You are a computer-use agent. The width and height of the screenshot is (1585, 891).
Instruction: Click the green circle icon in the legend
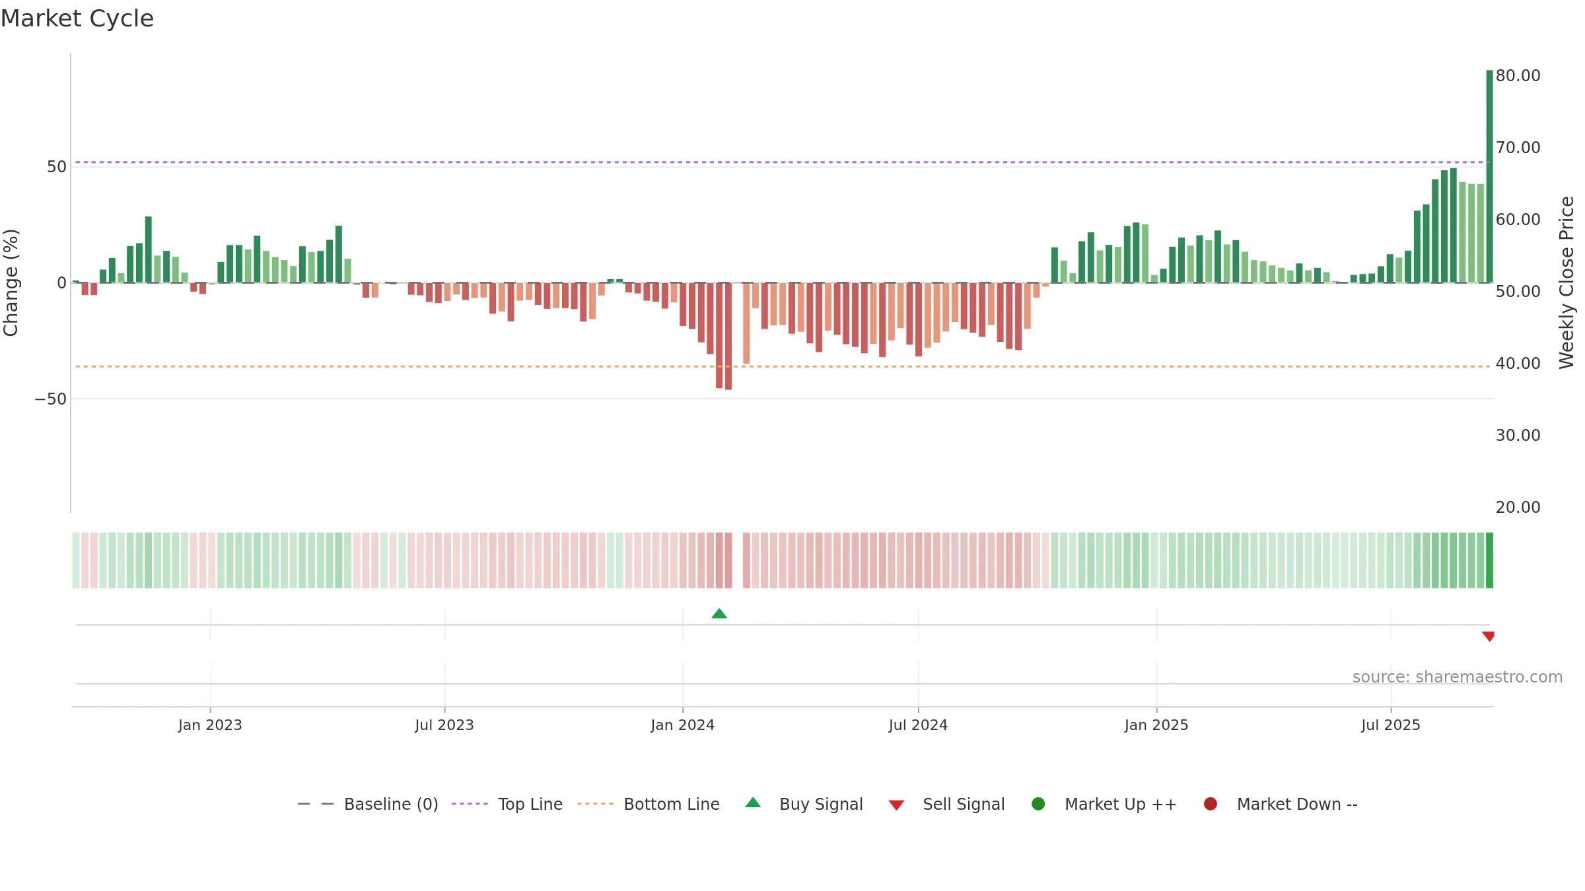pos(1038,804)
